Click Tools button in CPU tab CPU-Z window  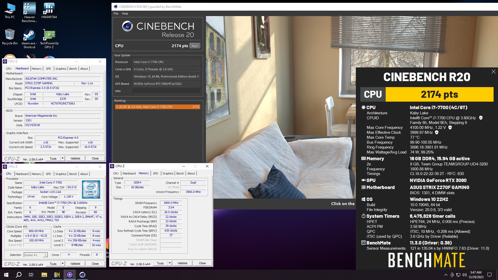pyautogui.click(x=53, y=264)
